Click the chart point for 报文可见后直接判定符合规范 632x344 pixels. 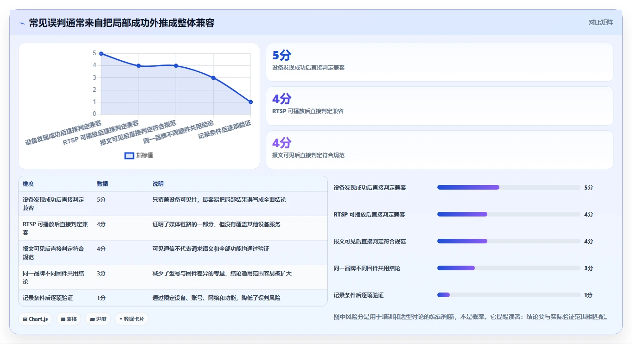(176, 66)
